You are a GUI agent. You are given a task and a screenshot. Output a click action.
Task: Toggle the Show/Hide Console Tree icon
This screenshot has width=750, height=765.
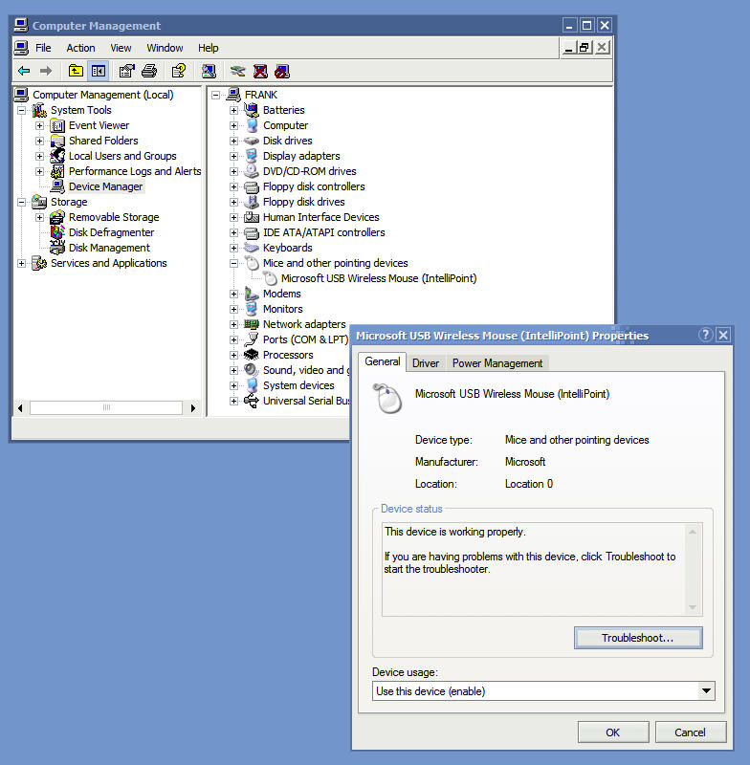99,71
